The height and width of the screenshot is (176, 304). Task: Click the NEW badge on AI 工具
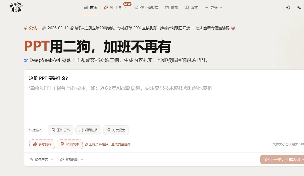(127, 4)
